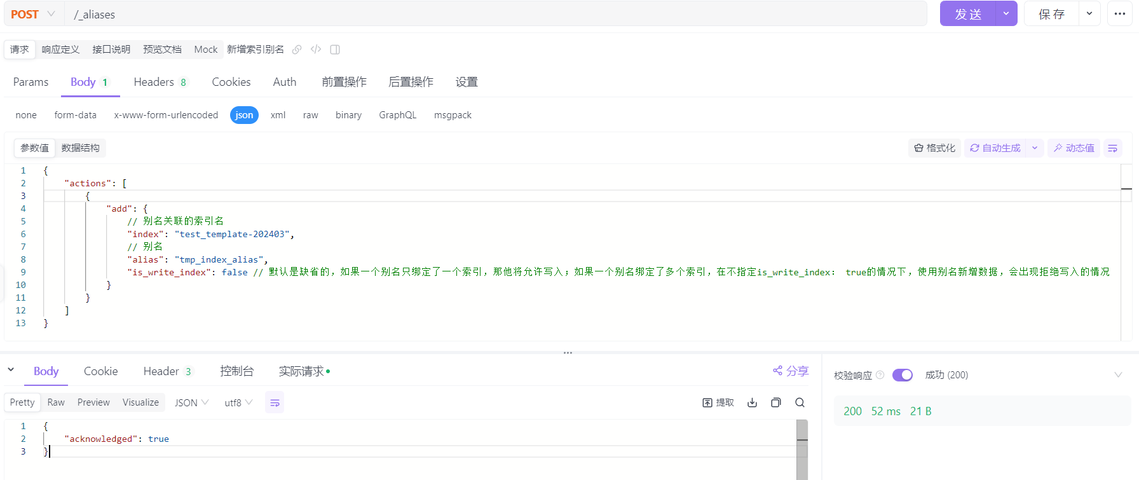Image resolution: width=1139 pixels, height=480 pixels.
Task: Switch response view to Preview
Action: (93, 402)
